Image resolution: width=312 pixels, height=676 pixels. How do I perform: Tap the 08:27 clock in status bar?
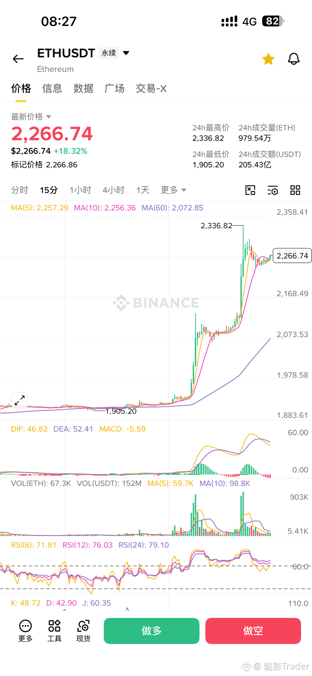(x=59, y=21)
